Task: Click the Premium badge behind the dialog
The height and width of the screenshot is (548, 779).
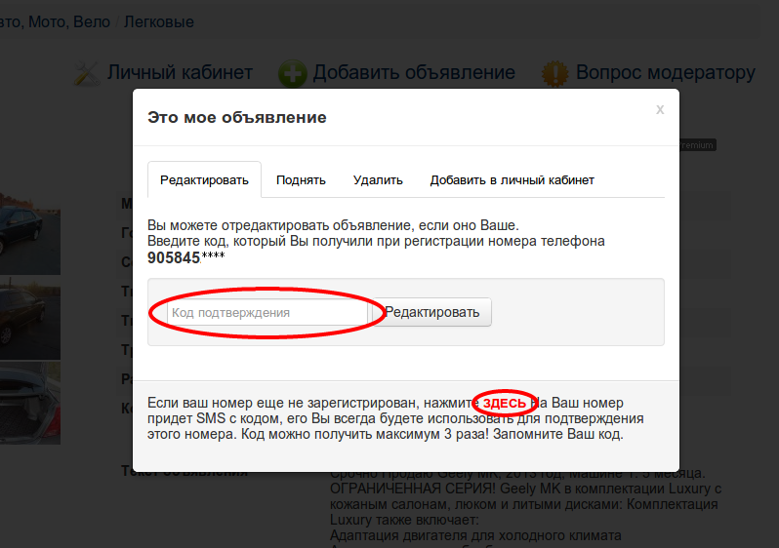Action: tap(699, 145)
